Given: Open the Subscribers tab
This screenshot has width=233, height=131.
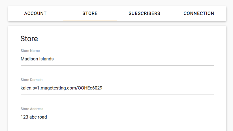Looking at the screenshot, I should click(x=144, y=14).
